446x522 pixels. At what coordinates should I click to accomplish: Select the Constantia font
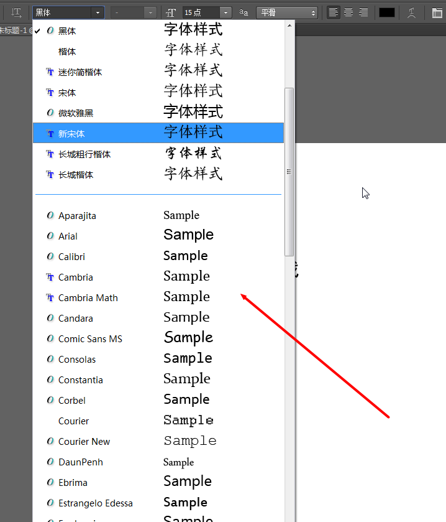[x=158, y=380]
